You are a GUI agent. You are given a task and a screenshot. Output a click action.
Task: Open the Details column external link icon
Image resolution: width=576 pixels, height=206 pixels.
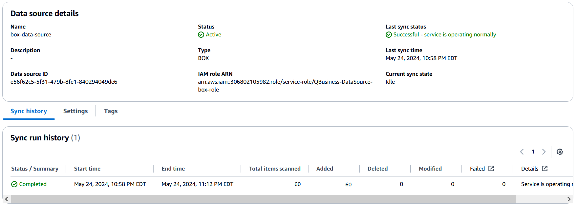545,168
